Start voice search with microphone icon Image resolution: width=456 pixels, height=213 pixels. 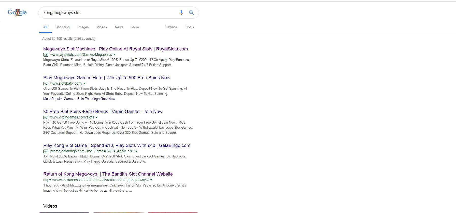181,13
